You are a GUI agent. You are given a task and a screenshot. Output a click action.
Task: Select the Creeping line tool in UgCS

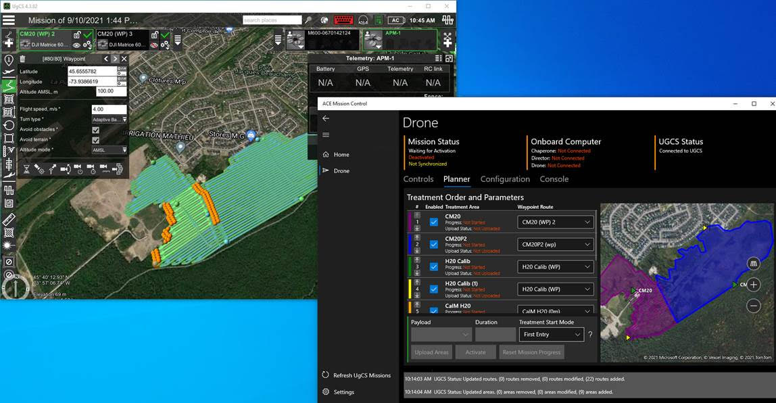8,190
